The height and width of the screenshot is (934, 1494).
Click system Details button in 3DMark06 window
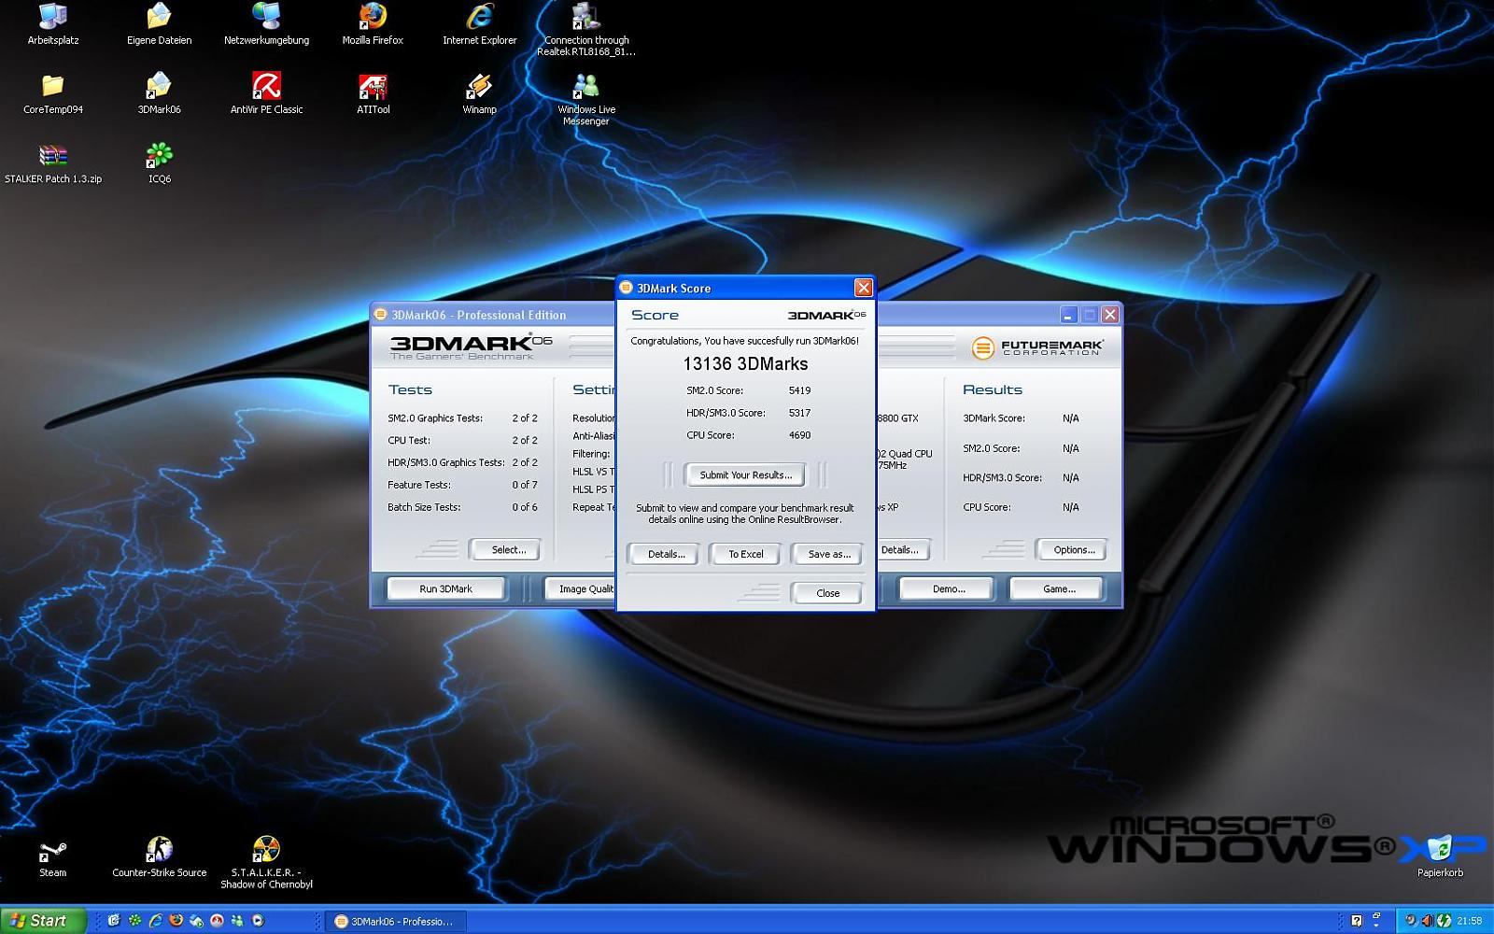click(902, 549)
